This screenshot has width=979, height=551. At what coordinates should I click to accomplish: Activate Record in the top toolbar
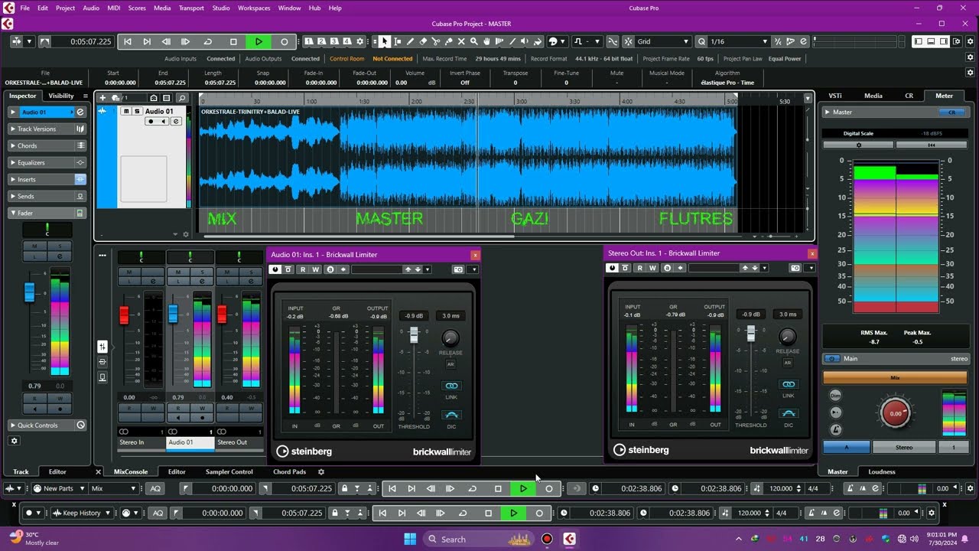click(x=285, y=41)
